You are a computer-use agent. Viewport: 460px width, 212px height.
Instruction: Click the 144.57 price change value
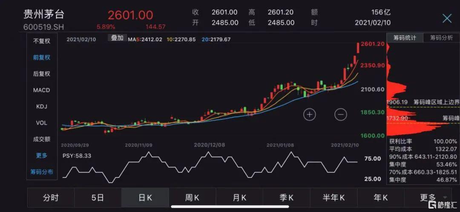click(155, 27)
